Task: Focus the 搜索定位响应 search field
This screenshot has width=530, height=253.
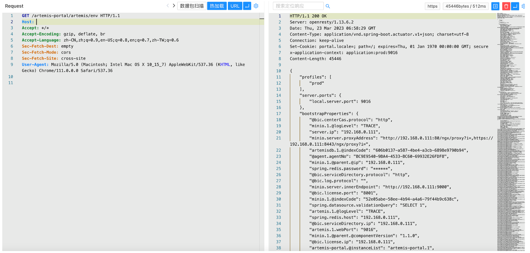Action: (298, 6)
